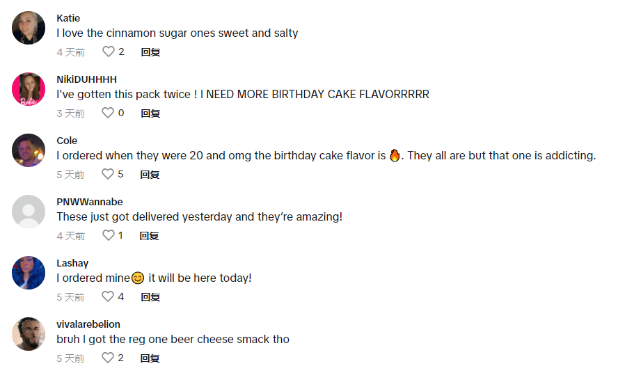
Task: Click PNWWannabe's default gray avatar
Action: pyautogui.click(x=29, y=212)
